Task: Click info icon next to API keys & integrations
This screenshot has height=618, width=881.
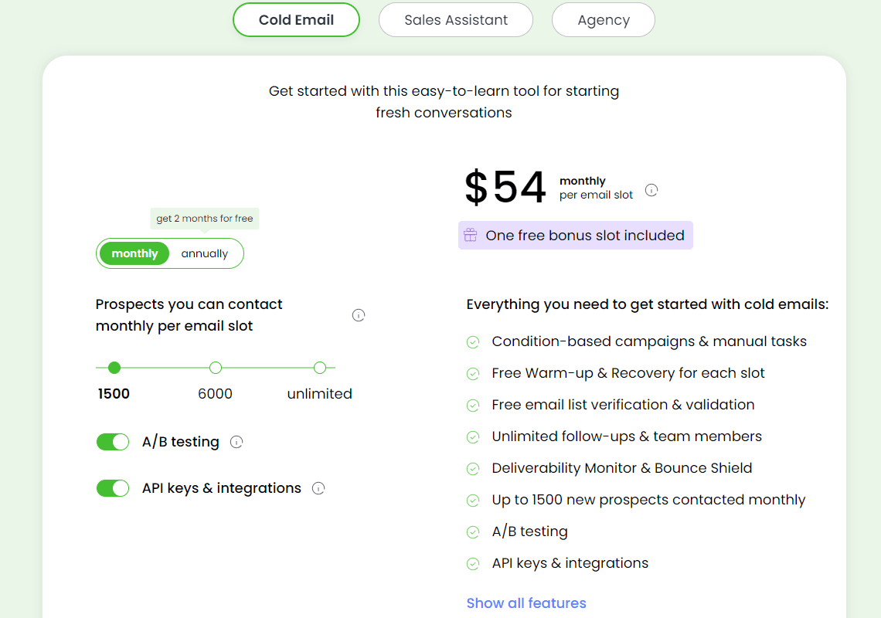Action: tap(318, 488)
